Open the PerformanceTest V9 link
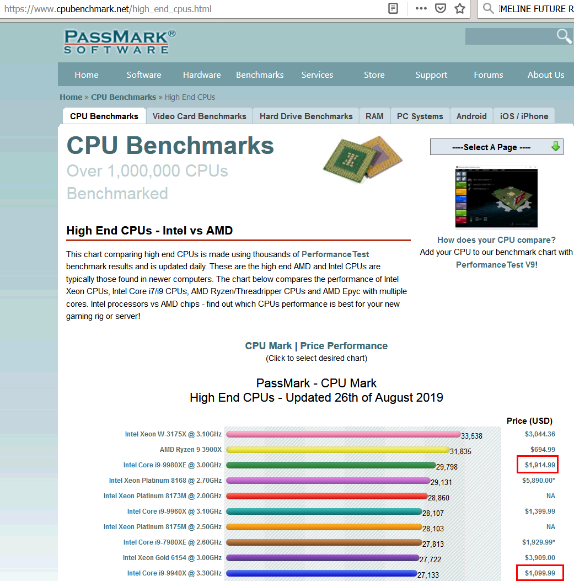Viewport: 574px width, 581px height. (x=495, y=264)
